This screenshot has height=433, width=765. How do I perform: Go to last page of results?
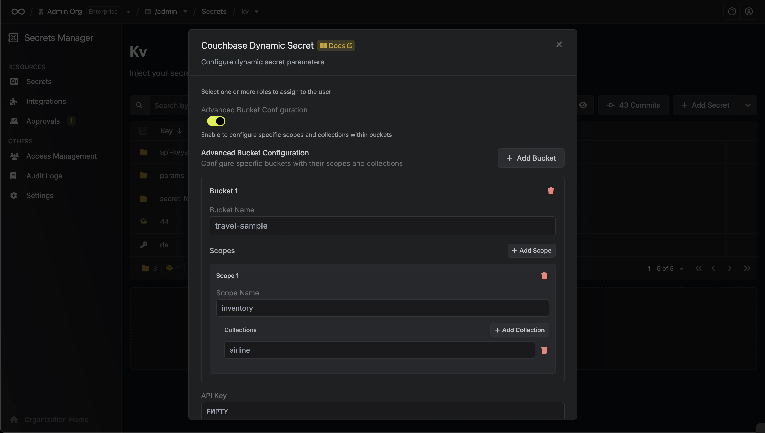pos(747,268)
